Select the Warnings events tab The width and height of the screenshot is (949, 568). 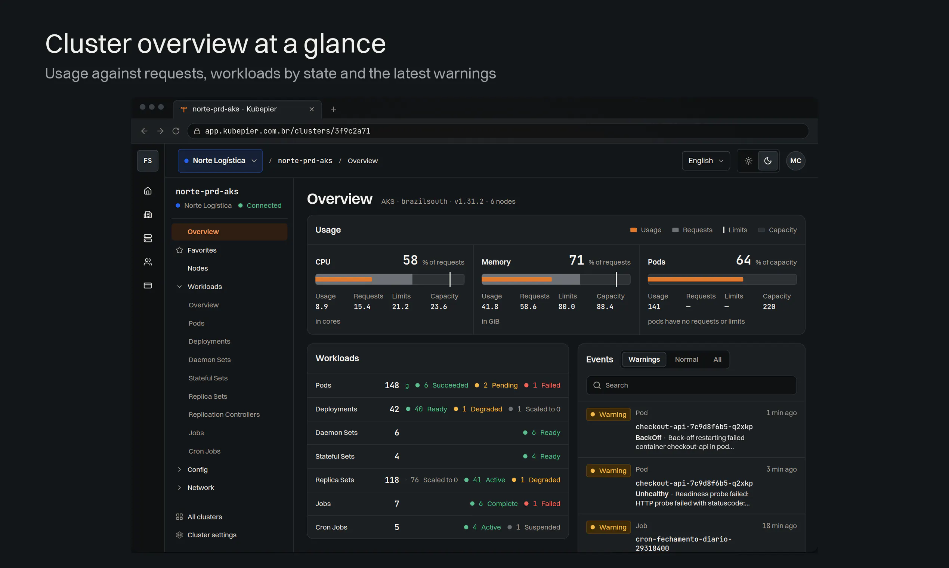pyautogui.click(x=644, y=359)
